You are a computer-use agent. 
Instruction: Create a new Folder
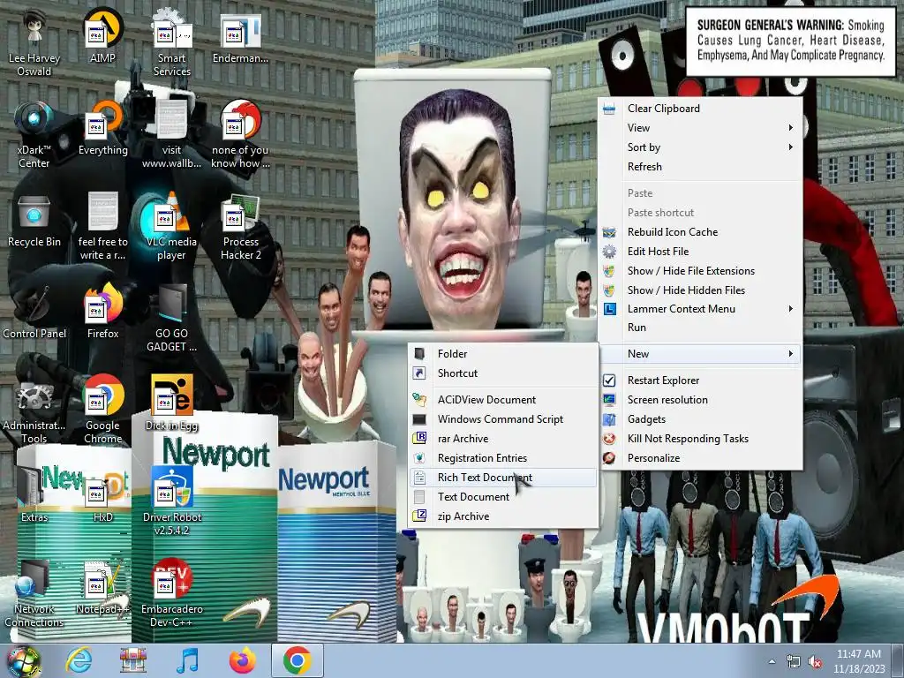coord(502,354)
